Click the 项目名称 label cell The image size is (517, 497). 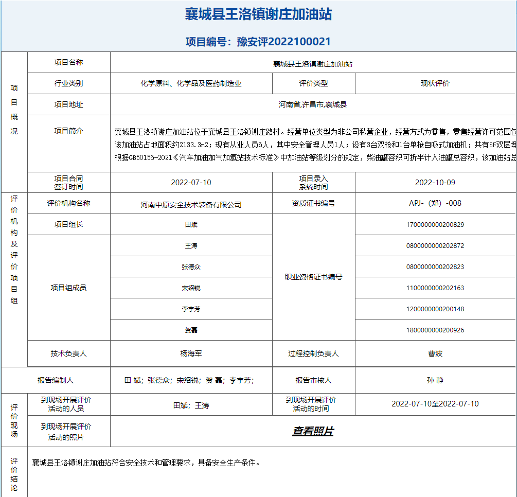[x=68, y=62]
